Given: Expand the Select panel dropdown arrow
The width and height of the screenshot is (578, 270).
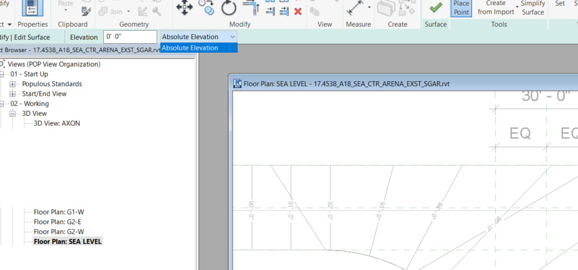Looking at the screenshot, I should tap(10, 24).
